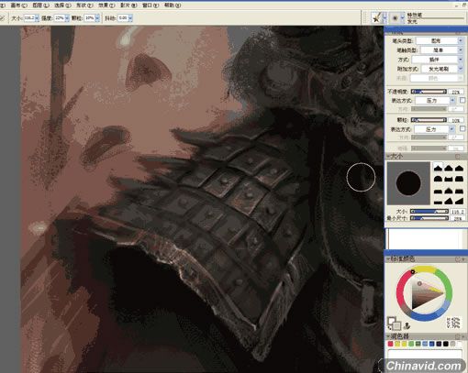468x373 pixels.
Task: Open the 附加方式 subcategory dropdown
Action: tap(441, 69)
